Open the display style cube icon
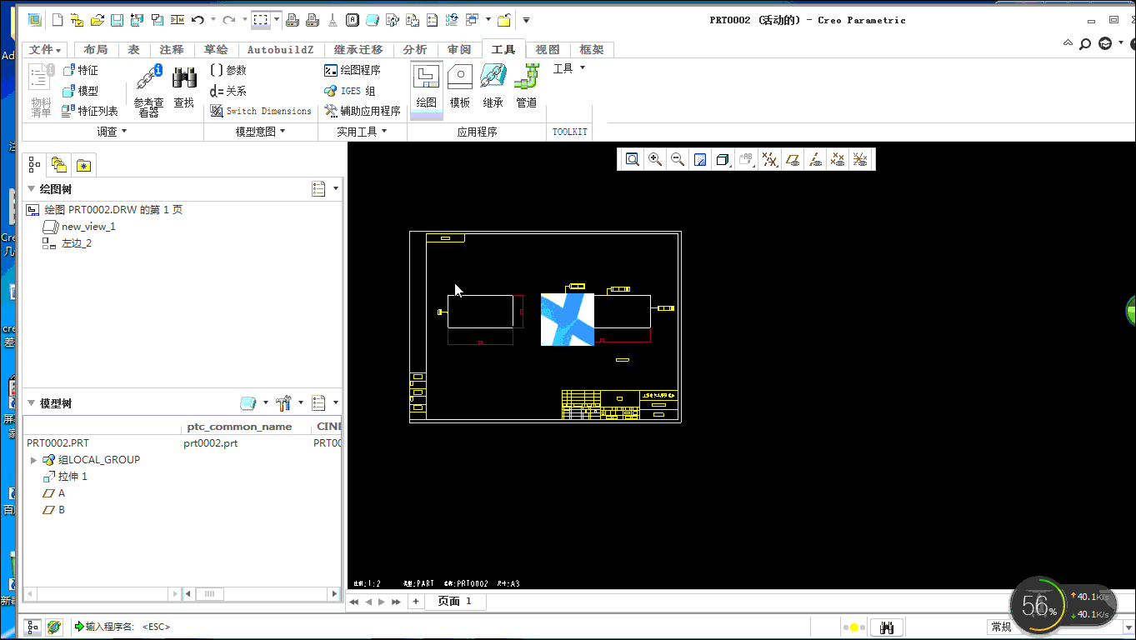The image size is (1136, 640). [723, 159]
